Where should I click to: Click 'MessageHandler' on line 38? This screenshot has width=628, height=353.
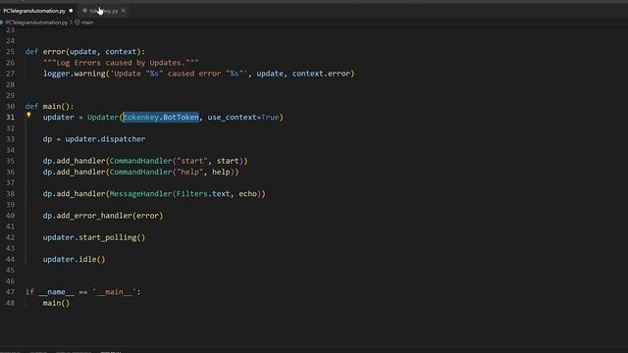[141, 194]
